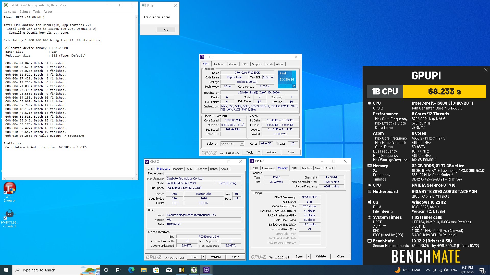Click Validate in Memory CPU-Z window
The image size is (490, 275).
[x=321, y=256]
